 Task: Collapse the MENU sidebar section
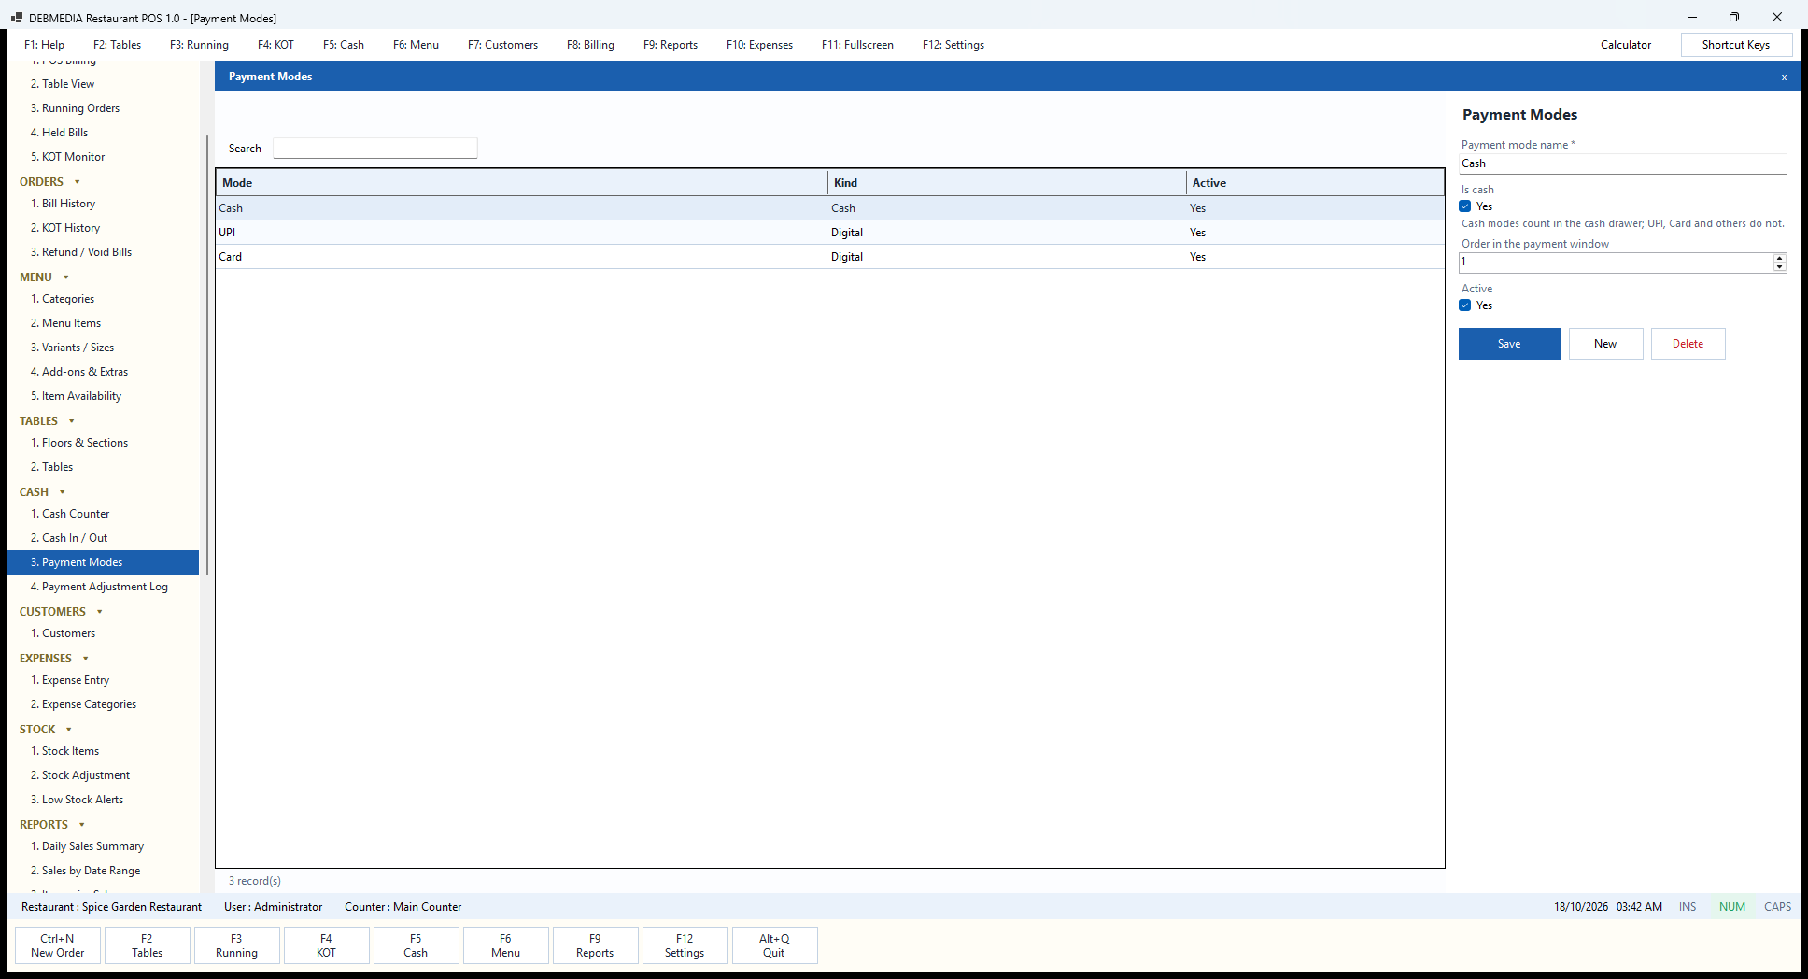tap(66, 277)
